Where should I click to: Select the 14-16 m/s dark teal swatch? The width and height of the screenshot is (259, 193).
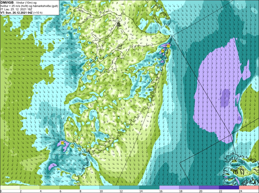pos(149,188)
